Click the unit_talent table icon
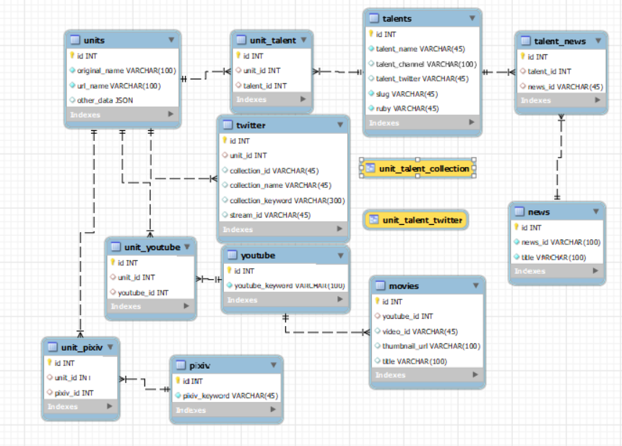 241,40
